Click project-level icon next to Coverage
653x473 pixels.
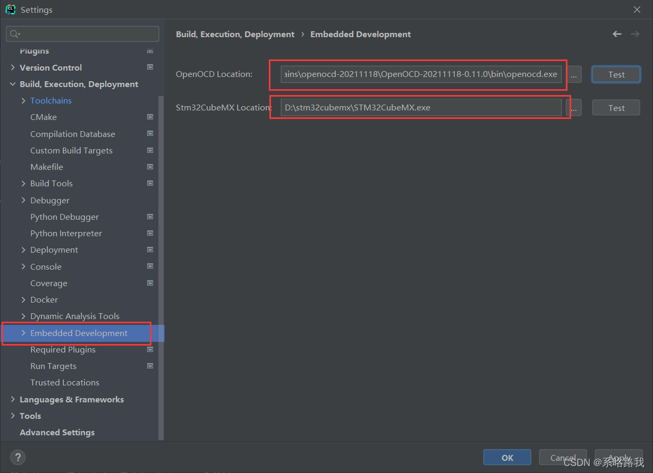[x=150, y=283]
